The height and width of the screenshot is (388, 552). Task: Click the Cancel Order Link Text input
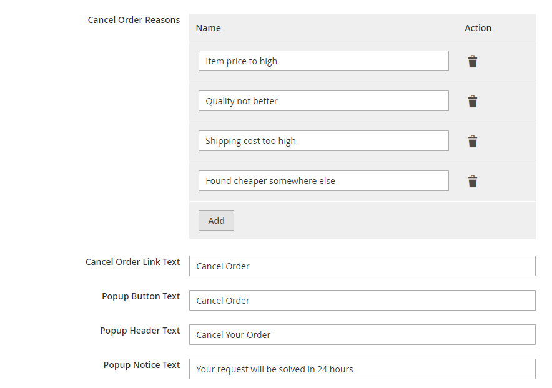pos(362,266)
